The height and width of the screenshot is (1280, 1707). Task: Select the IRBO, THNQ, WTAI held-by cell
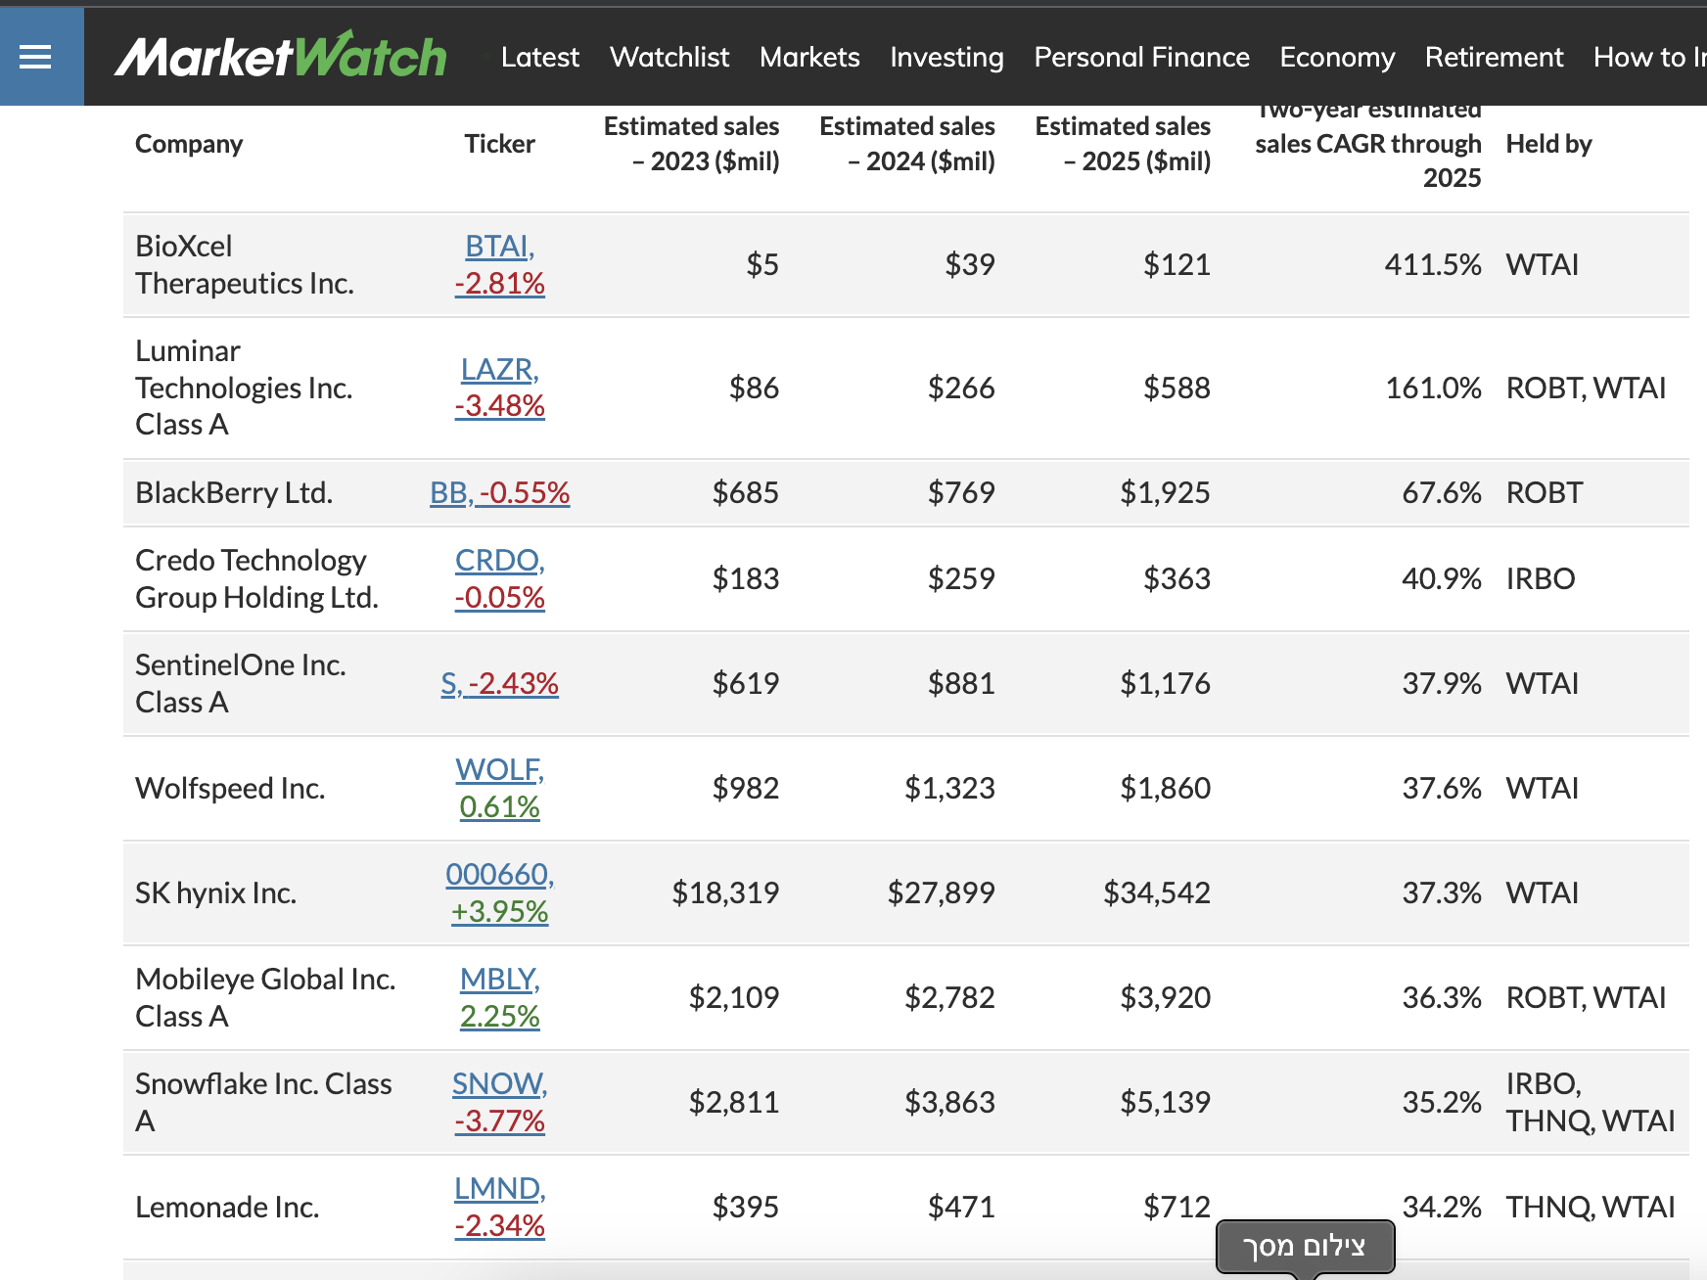[x=1591, y=1102]
